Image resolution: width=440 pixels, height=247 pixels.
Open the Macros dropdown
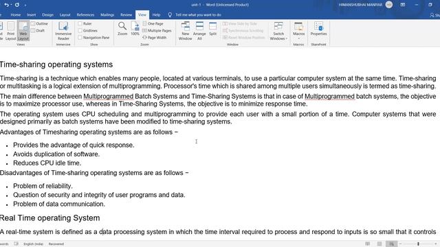(x=298, y=30)
